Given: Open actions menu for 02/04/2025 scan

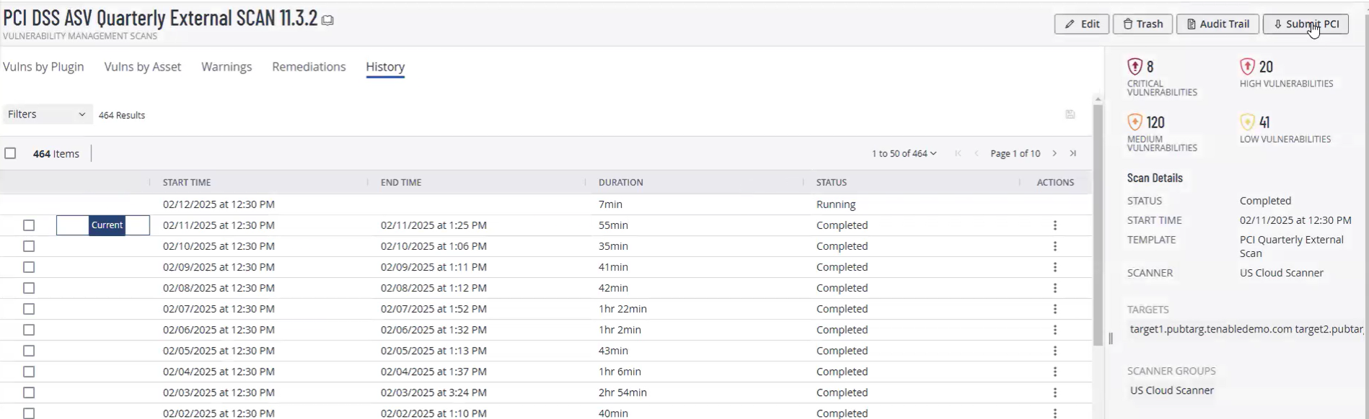Looking at the screenshot, I should pyautogui.click(x=1055, y=371).
